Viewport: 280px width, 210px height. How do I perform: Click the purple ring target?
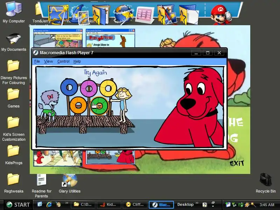[x=89, y=89]
